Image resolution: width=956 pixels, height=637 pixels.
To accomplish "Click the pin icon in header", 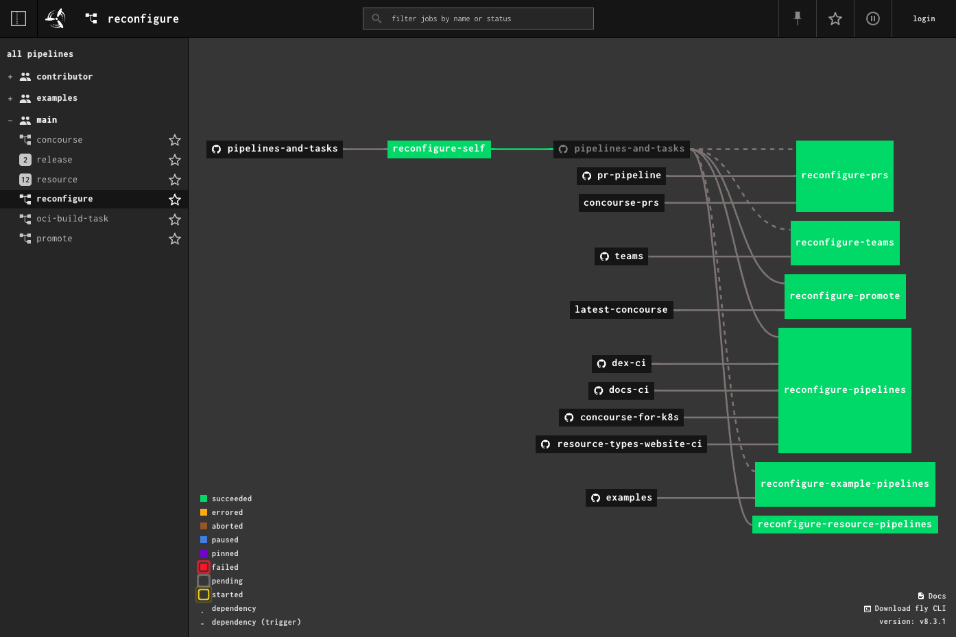I will (798, 19).
